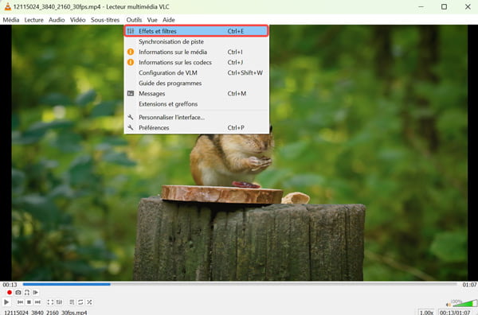Toggle fullscreen video mode
Viewport: 478px width, 315px height.
pos(50,302)
